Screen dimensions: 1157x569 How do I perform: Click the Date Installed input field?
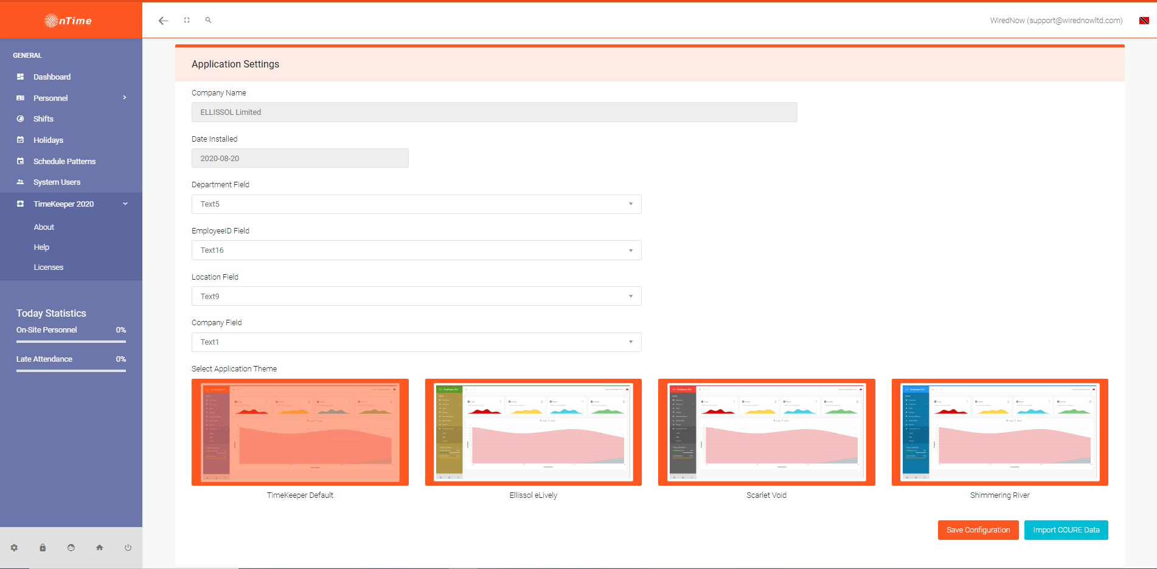tap(300, 158)
